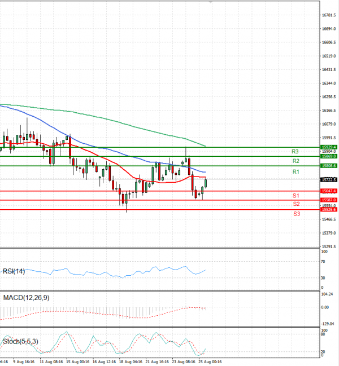Select the 15929.4 price tag

pyautogui.click(x=329, y=147)
